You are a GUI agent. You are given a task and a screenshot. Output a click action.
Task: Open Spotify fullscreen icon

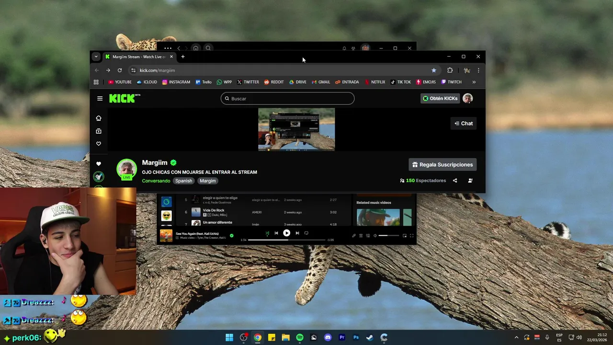(411, 235)
